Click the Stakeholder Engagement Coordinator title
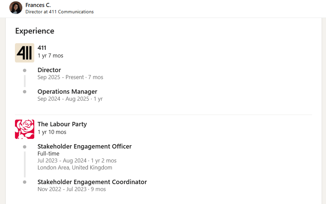 click(92, 182)
